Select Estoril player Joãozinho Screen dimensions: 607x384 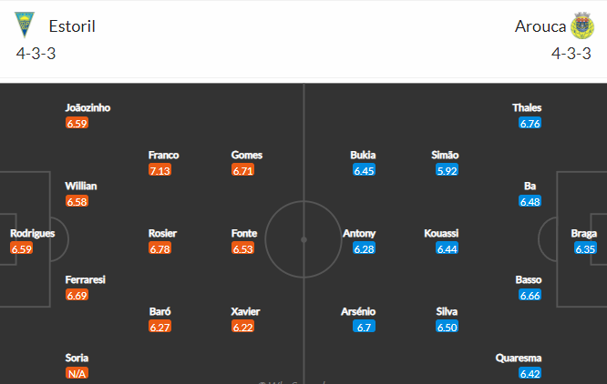click(x=87, y=107)
